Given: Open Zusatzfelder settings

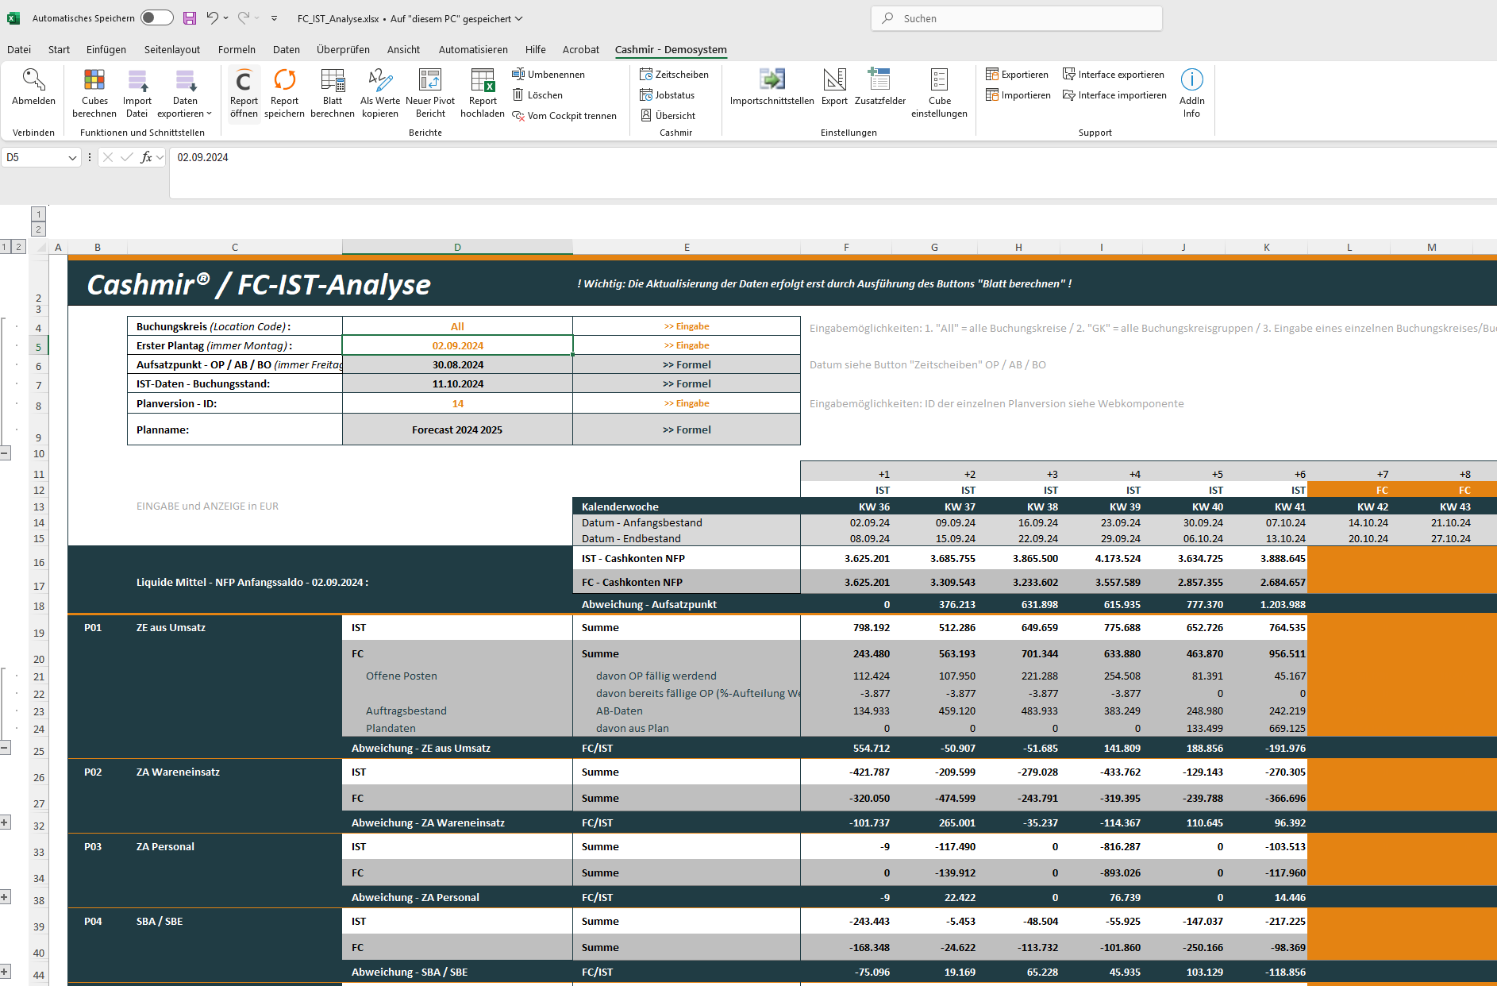Looking at the screenshot, I should 880,87.
